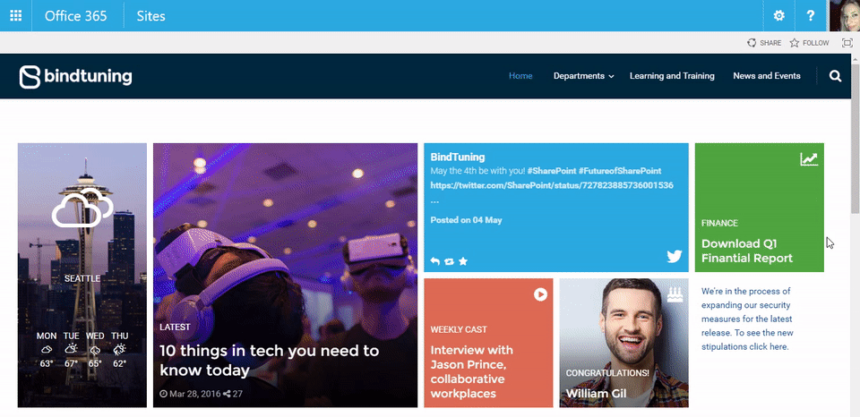Click the WEEKLY CAST label

coord(459,330)
